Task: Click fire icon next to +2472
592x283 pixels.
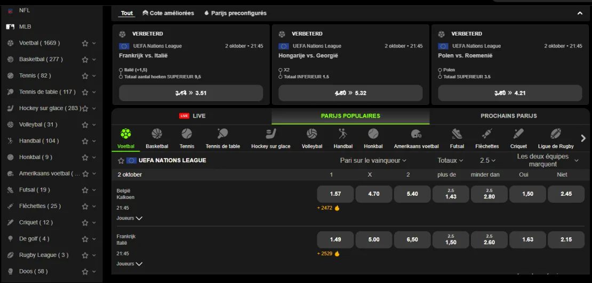Action: pos(337,208)
